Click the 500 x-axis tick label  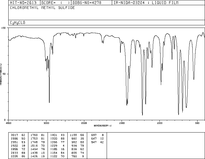click(197, 123)
